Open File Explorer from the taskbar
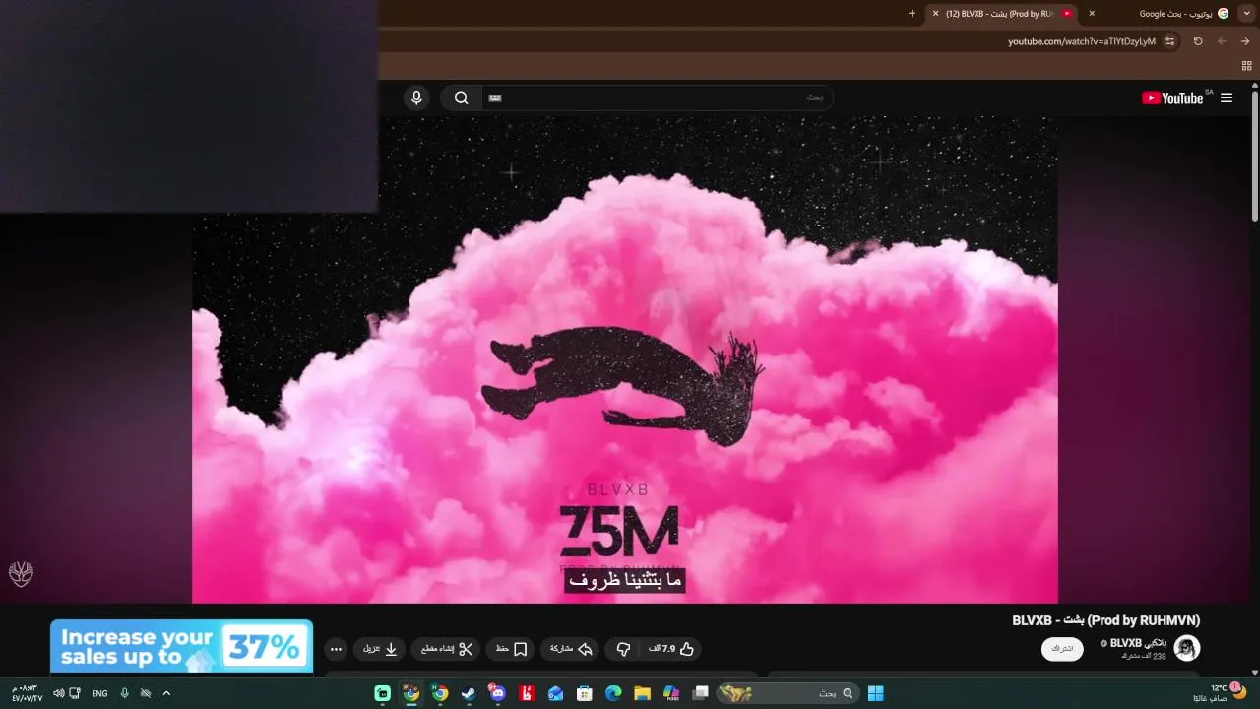The image size is (1260, 709). 642,693
